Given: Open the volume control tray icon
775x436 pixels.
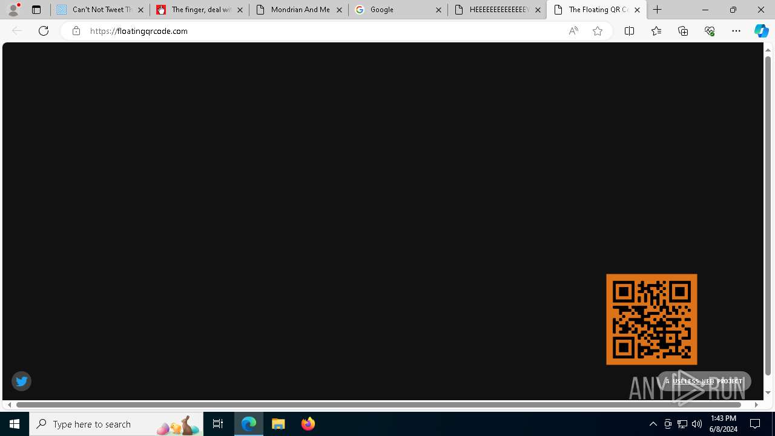Looking at the screenshot, I should point(697,424).
